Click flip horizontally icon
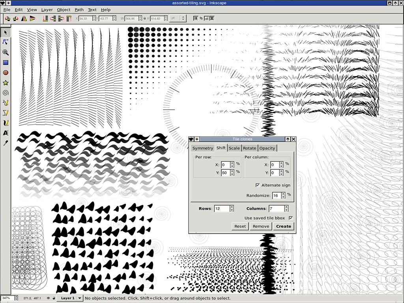The image size is (404, 303). click(x=24, y=19)
